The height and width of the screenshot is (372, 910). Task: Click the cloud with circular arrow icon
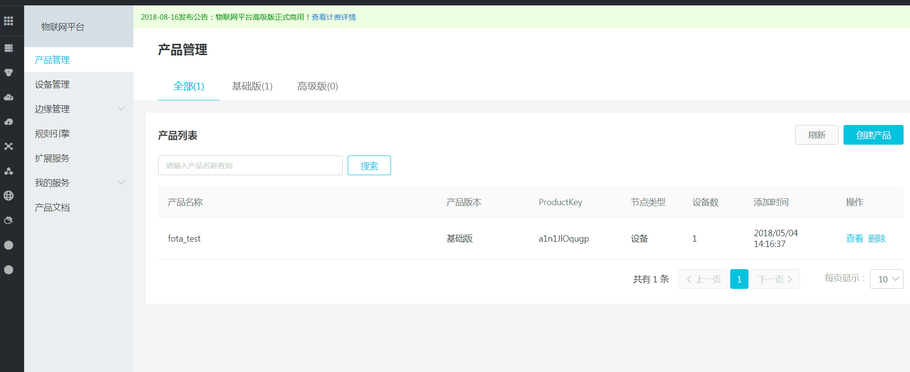coord(8,122)
